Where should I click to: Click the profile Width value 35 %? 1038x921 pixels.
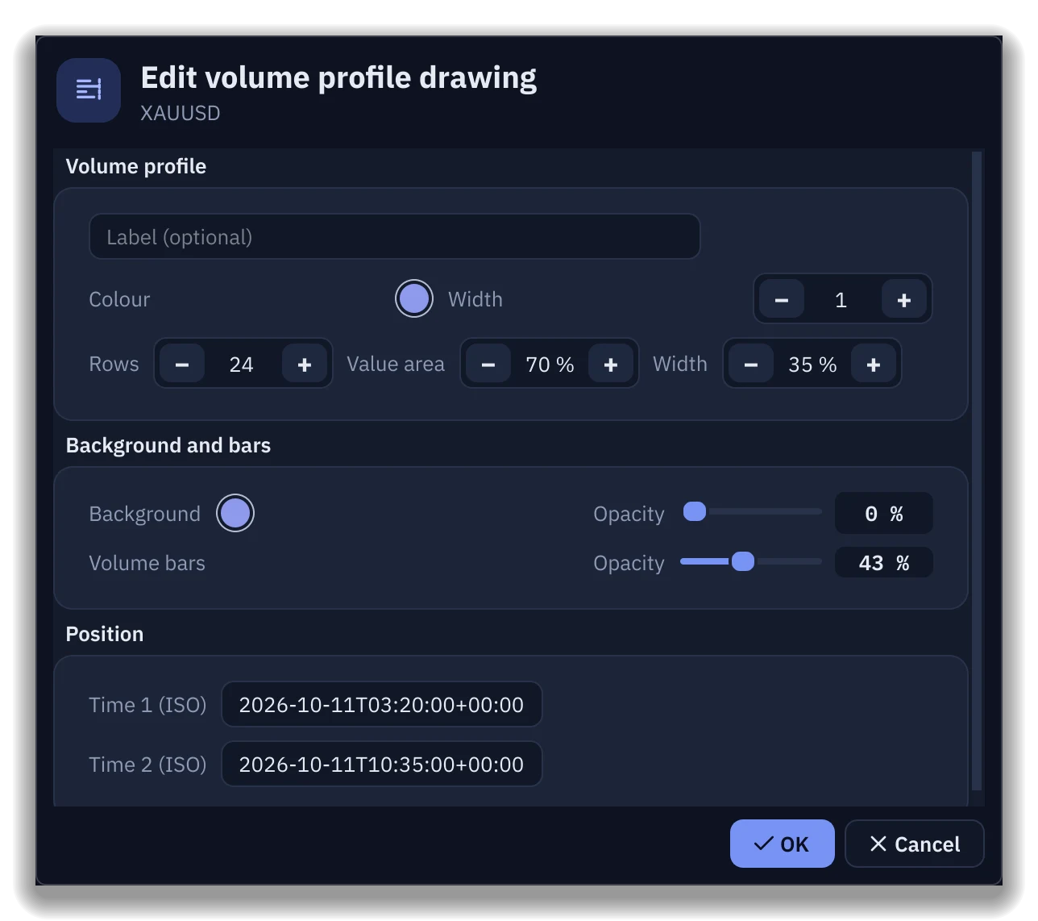(812, 365)
